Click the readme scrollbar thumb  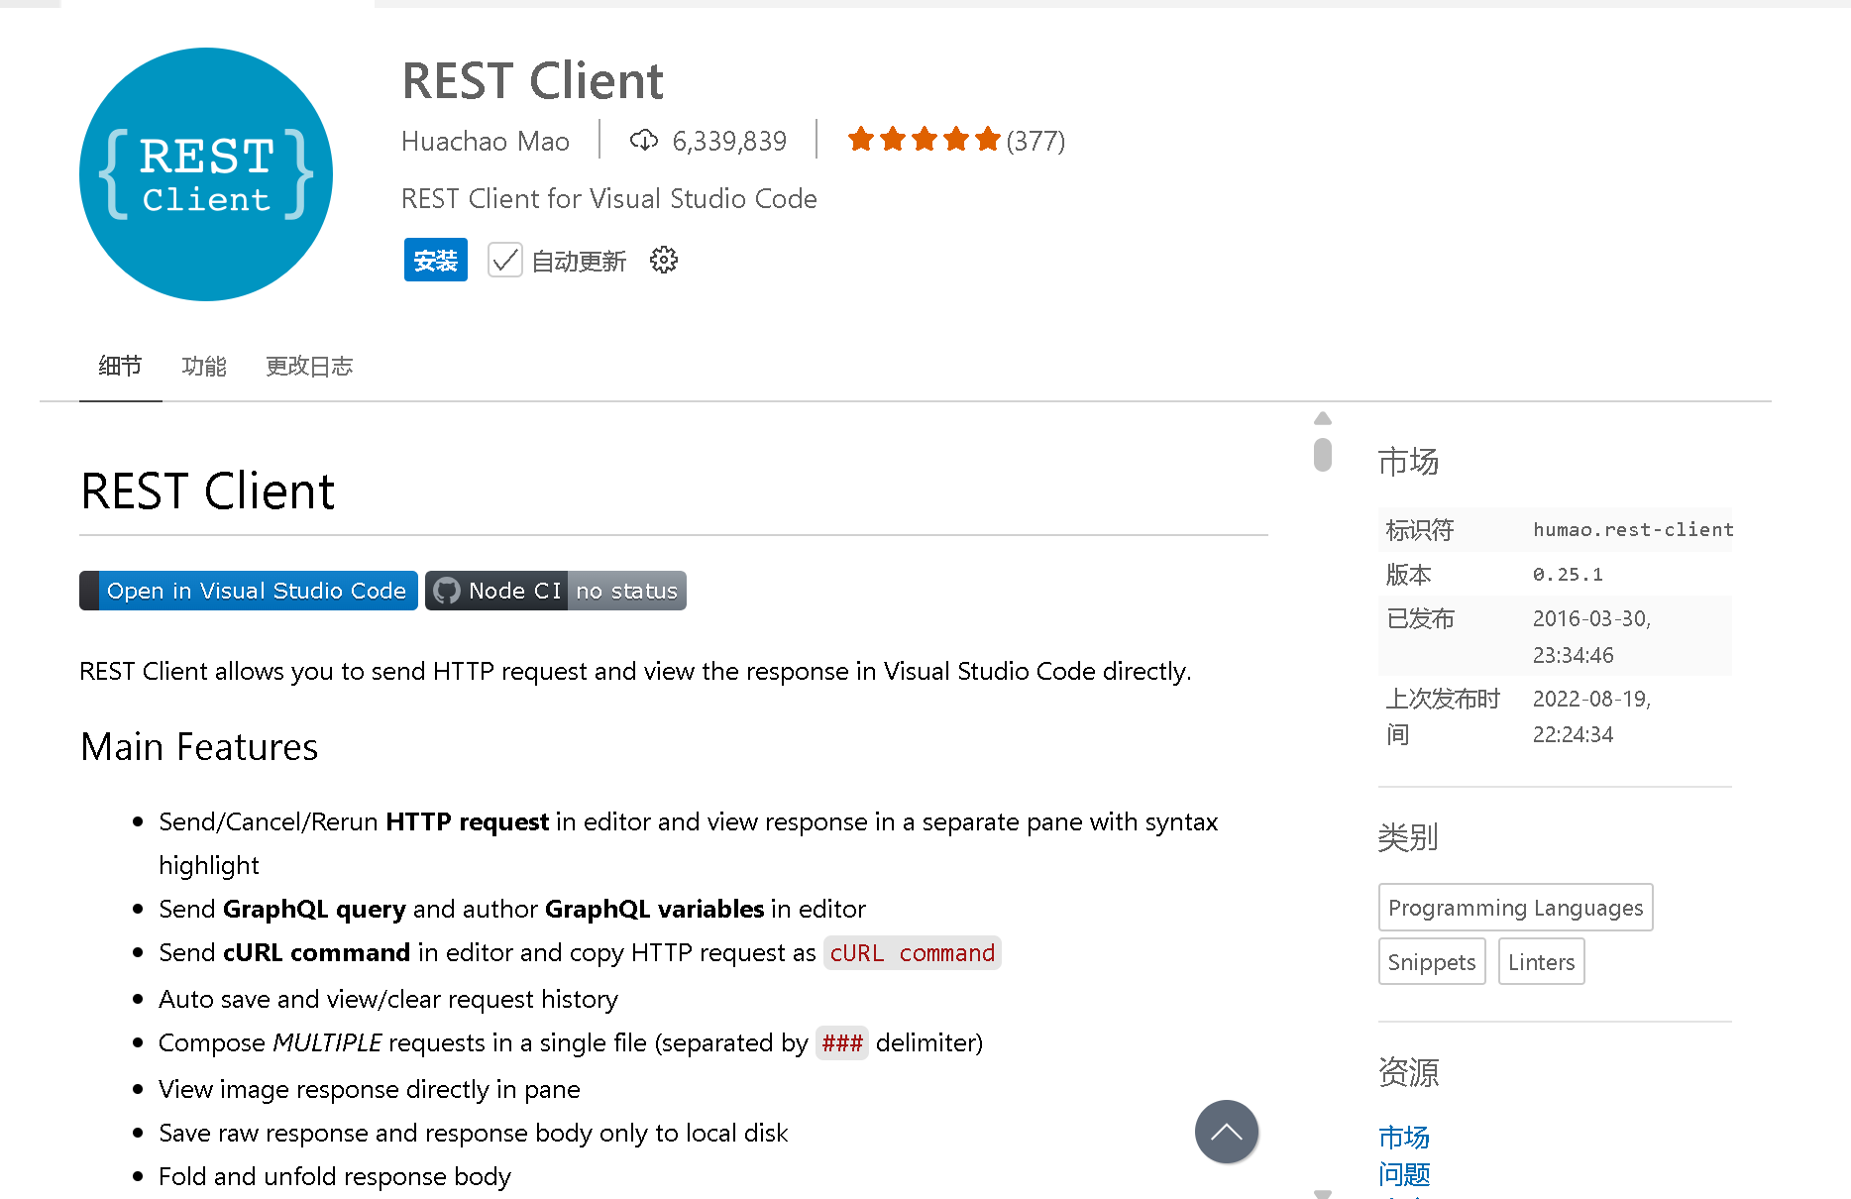(x=1322, y=455)
